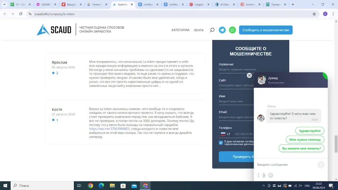Click the chat emoji smiley icon

(271, 175)
